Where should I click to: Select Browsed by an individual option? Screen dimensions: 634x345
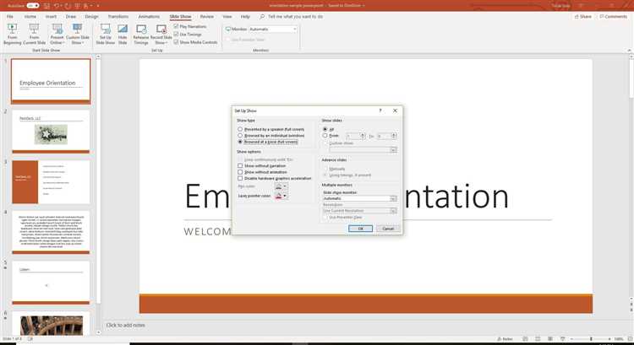point(241,135)
